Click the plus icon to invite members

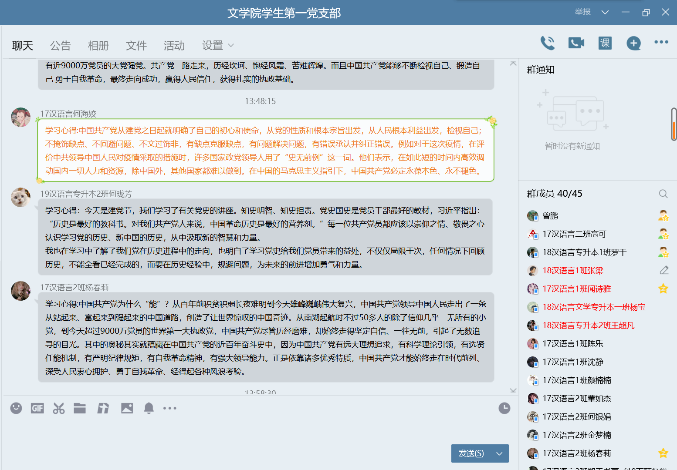click(633, 43)
